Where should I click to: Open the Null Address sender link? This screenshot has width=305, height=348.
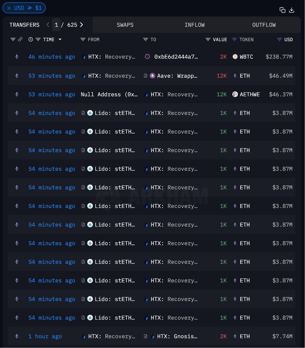click(x=109, y=94)
